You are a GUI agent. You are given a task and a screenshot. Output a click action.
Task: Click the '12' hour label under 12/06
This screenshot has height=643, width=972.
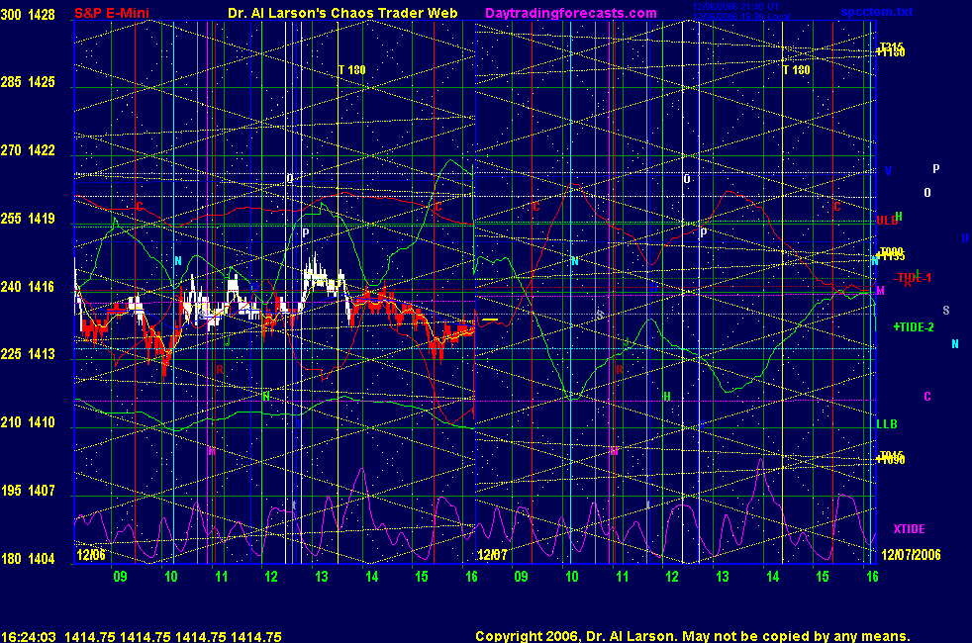point(271,577)
